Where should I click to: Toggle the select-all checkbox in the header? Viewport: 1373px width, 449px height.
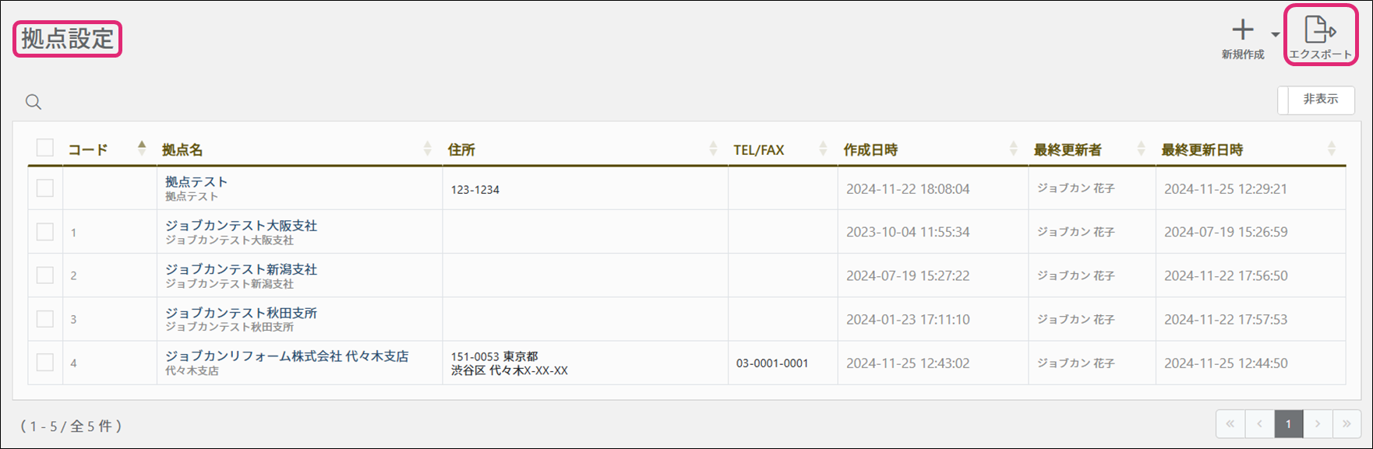coord(45,148)
